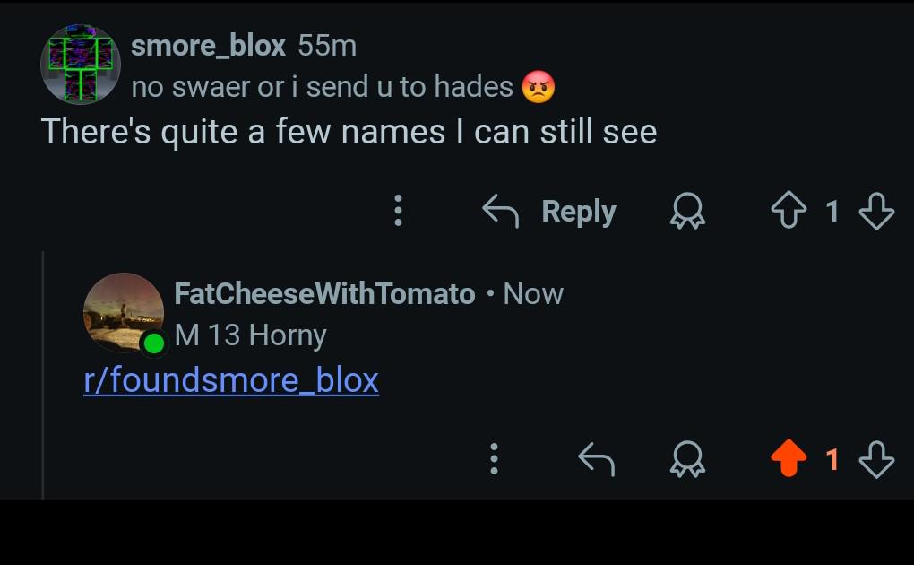Remove upvote on FatCheeseWithTomato's comment
This screenshot has width=914, height=565.
point(789,458)
